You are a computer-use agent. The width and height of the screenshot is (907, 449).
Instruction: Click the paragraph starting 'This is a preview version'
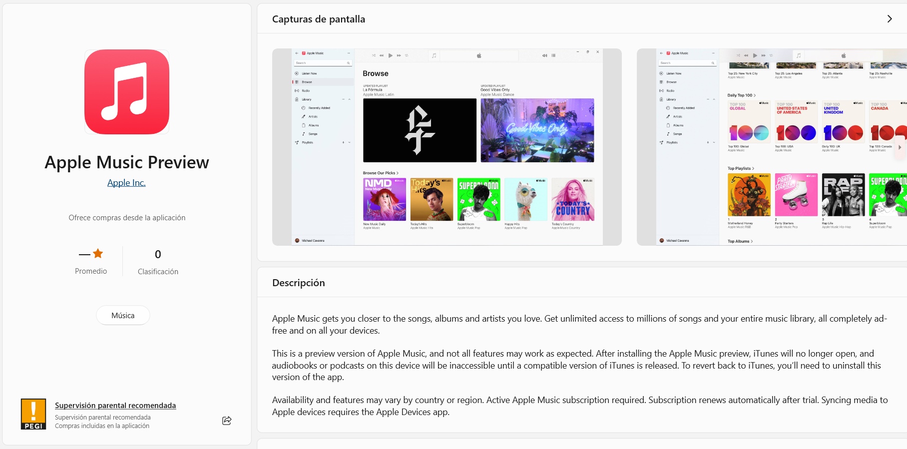(x=576, y=365)
